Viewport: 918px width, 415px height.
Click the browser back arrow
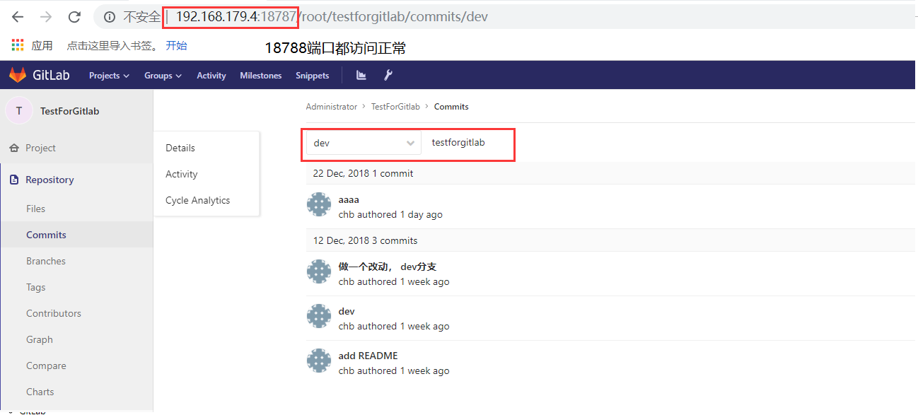coord(18,17)
